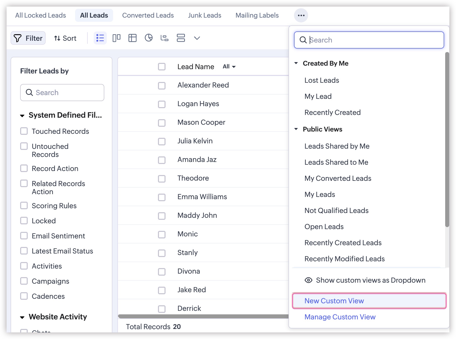The height and width of the screenshot is (339, 456).
Task: Click the Filter Leads by search field
Action: pos(62,93)
